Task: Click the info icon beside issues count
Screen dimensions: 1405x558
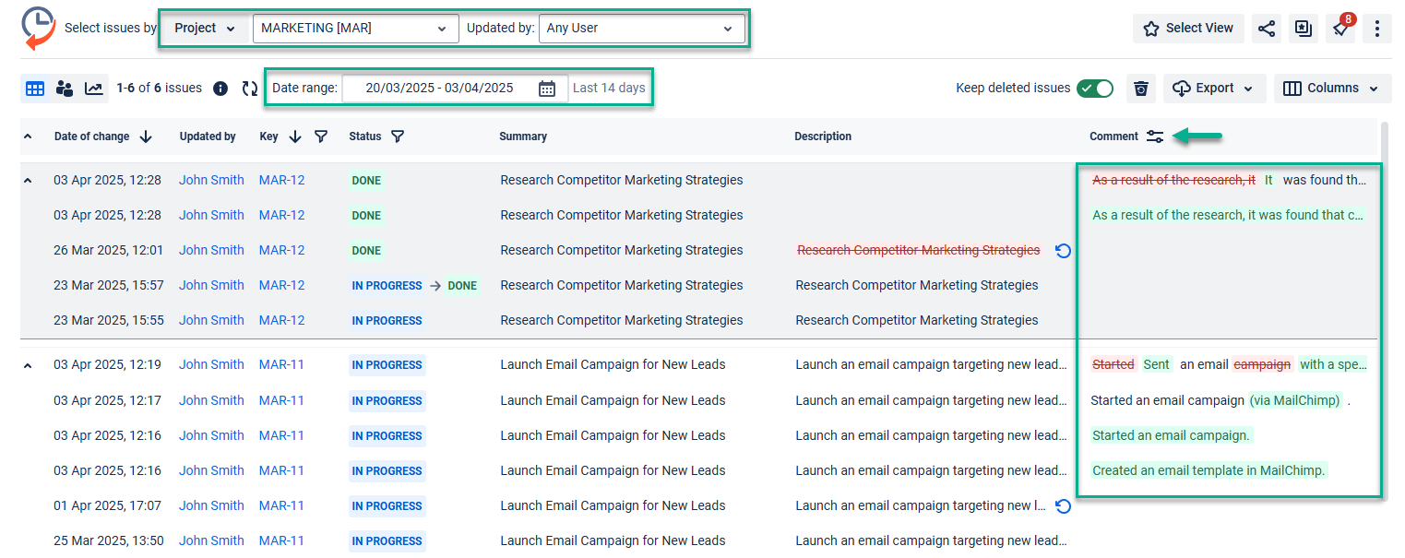Action: (220, 89)
